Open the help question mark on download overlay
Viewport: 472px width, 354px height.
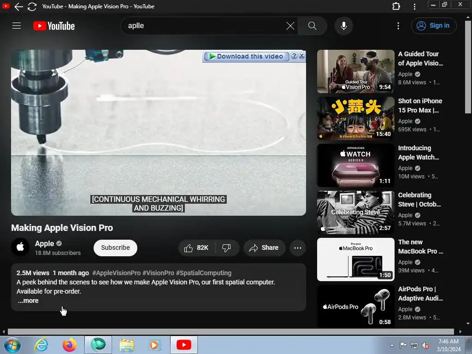[x=294, y=56]
